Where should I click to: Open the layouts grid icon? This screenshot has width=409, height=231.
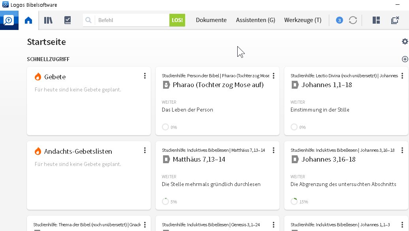tap(376, 20)
